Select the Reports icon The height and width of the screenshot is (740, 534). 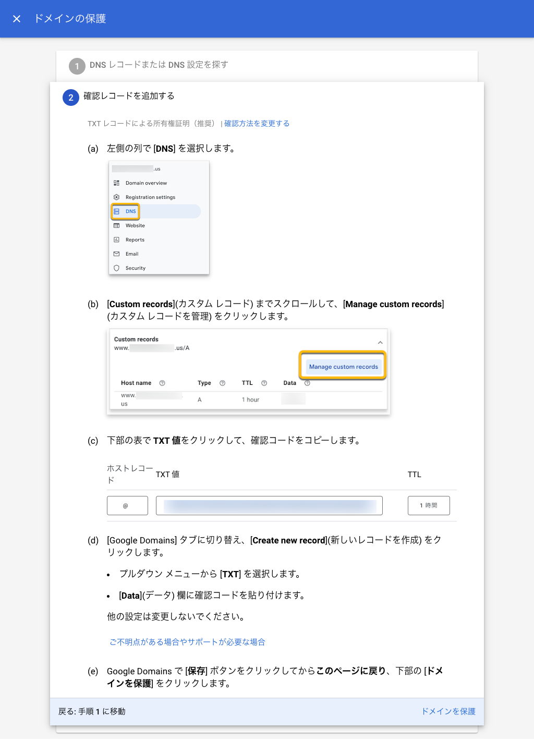coord(117,239)
